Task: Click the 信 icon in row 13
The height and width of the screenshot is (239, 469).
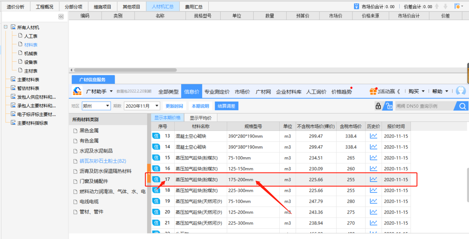Action: (156, 136)
